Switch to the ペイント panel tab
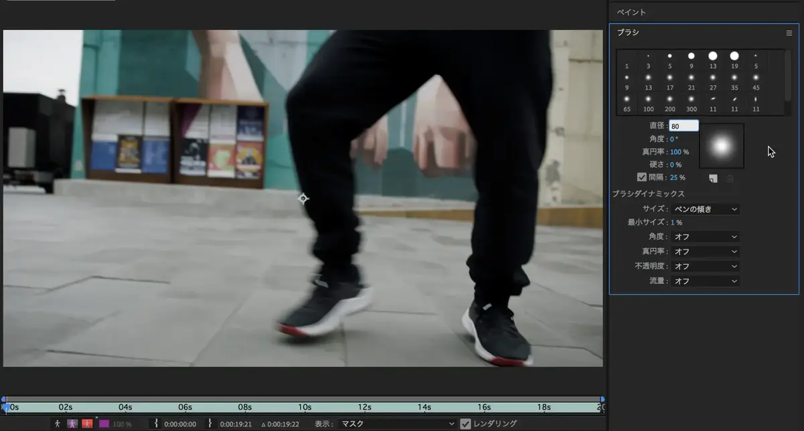This screenshot has height=431, width=804. [631, 12]
